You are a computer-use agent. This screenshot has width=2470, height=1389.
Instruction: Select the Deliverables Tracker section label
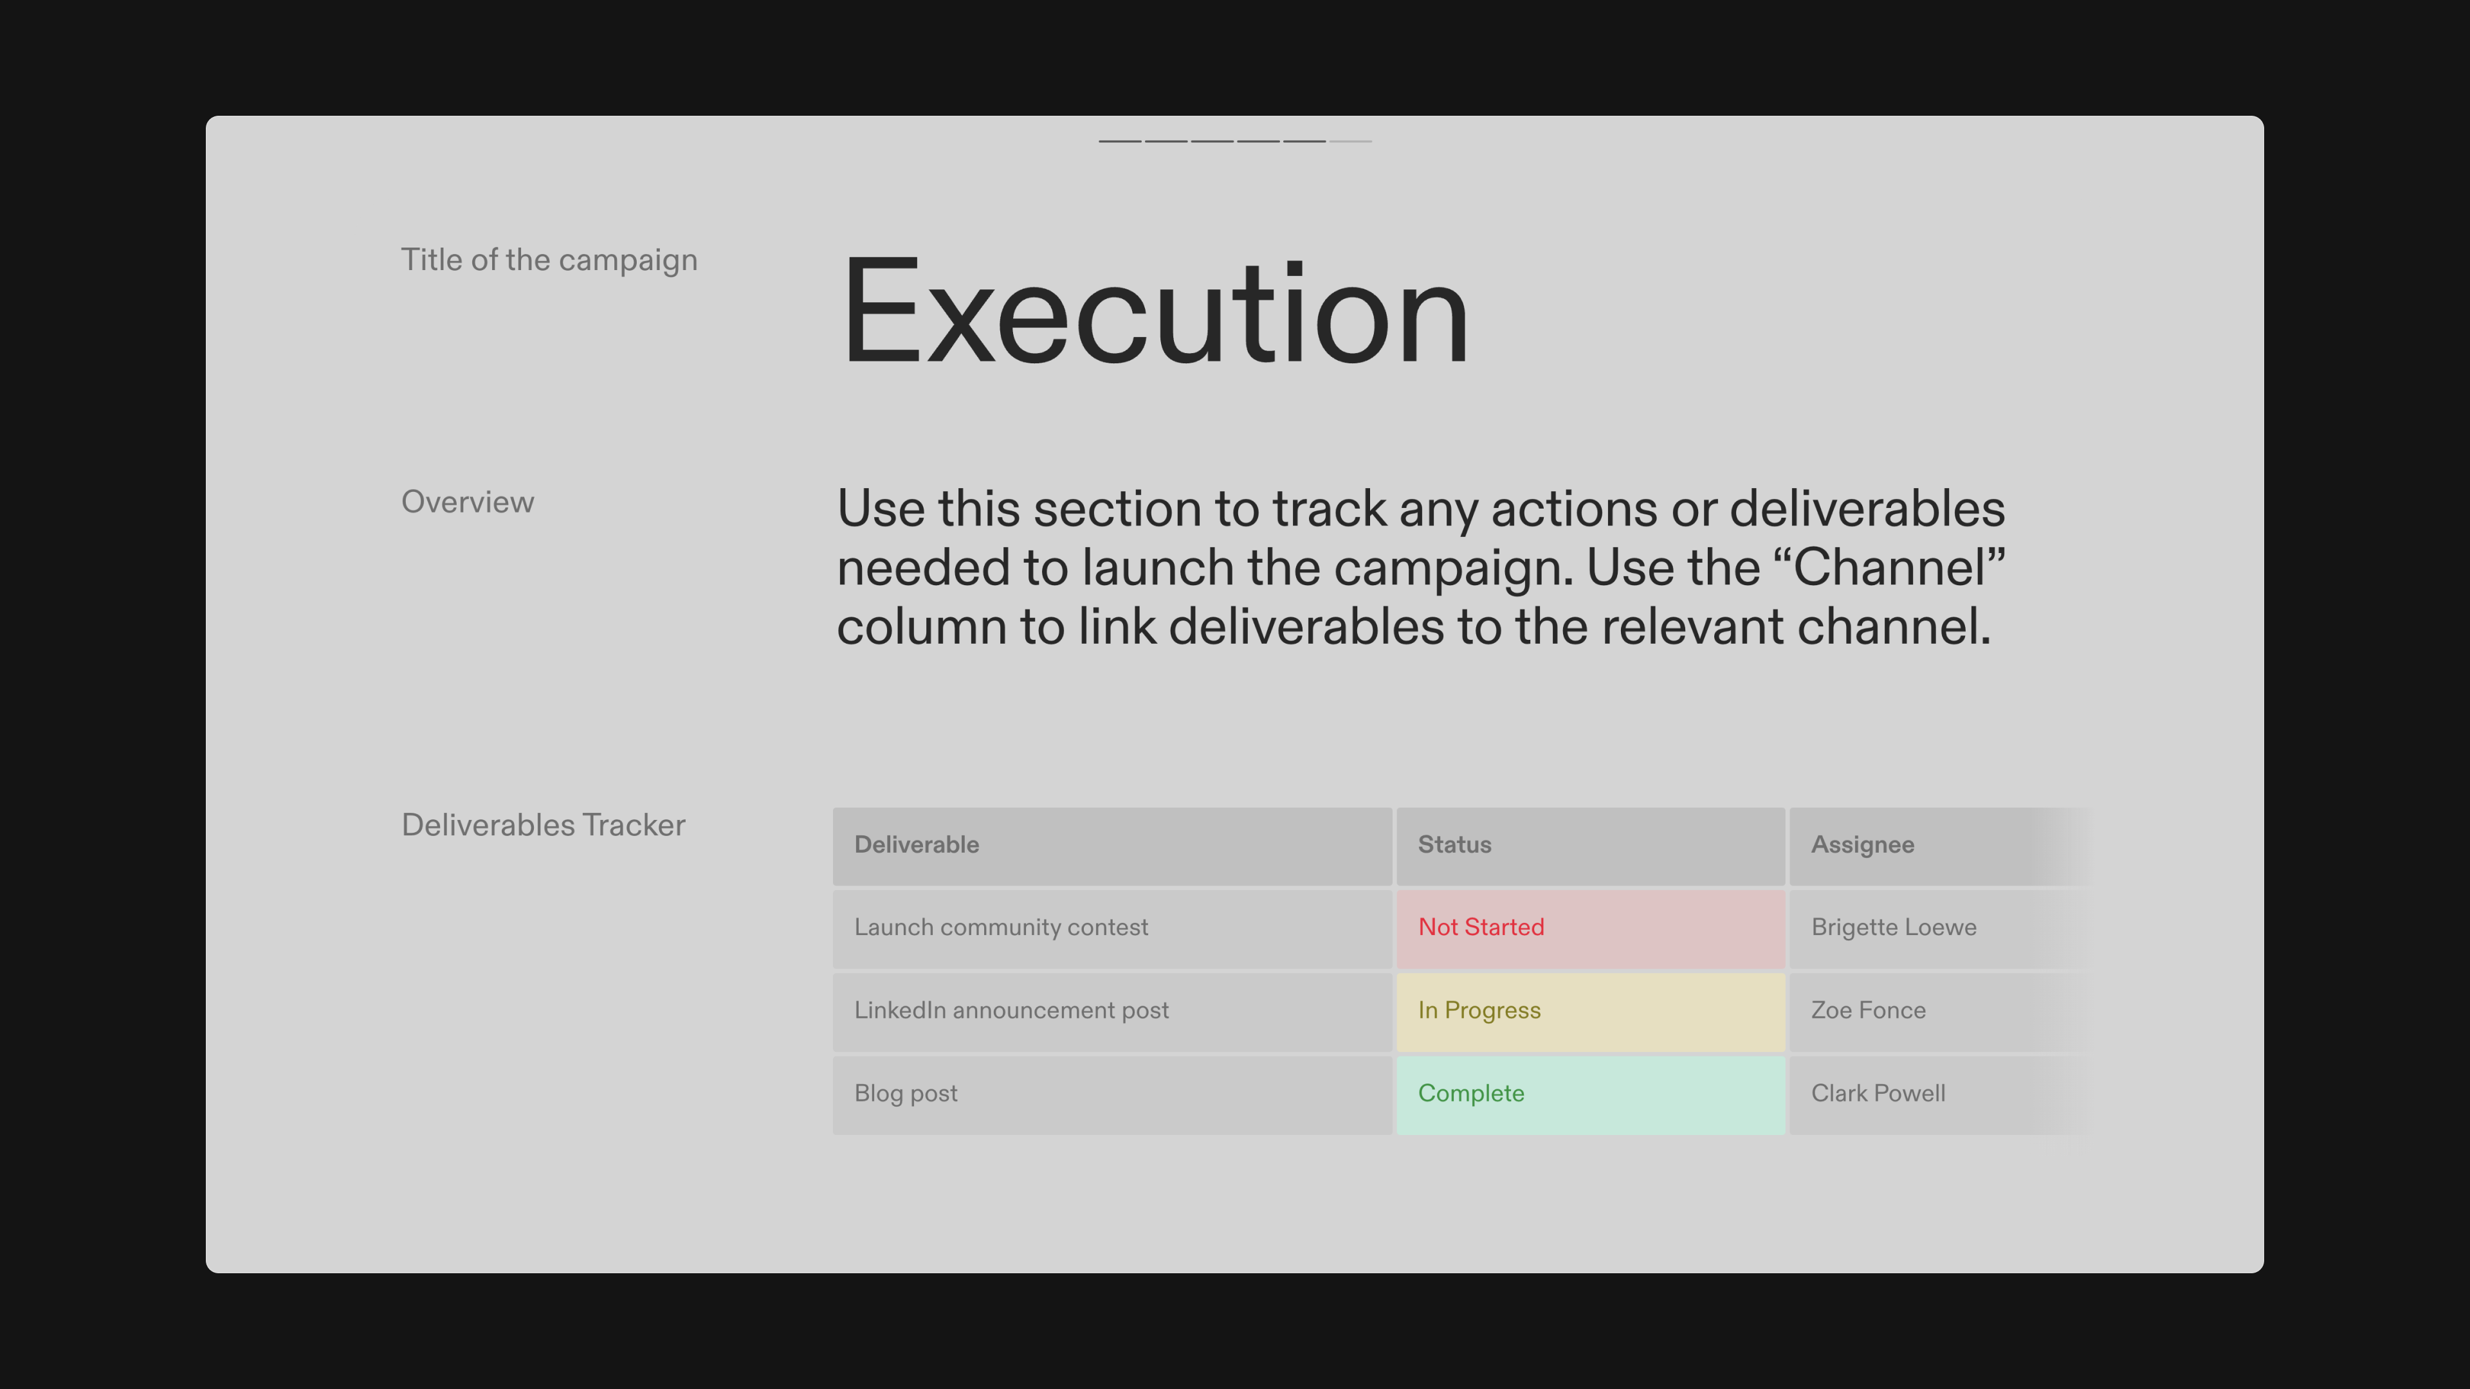[x=543, y=825]
